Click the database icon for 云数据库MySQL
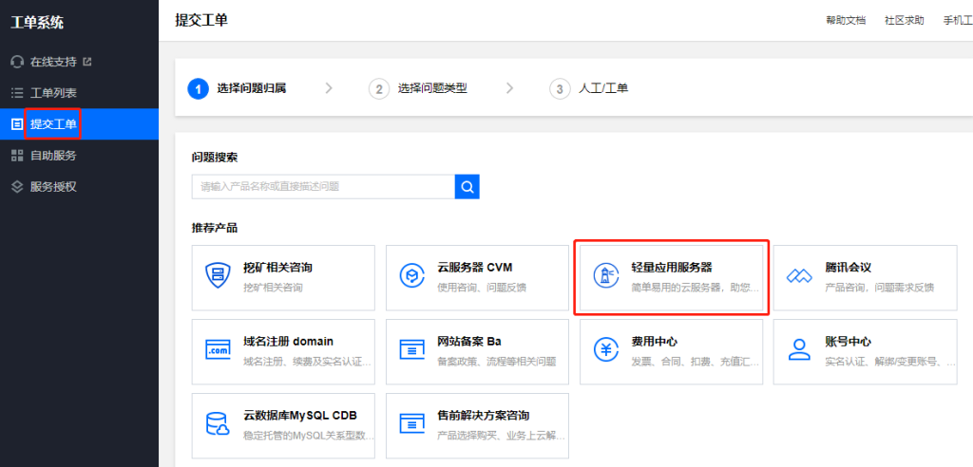 pos(218,424)
